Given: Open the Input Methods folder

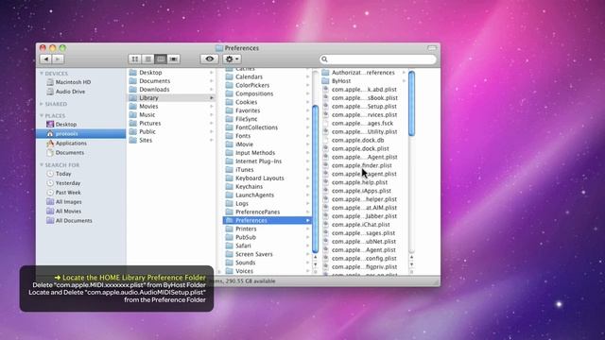Looking at the screenshot, I should [267, 153].
